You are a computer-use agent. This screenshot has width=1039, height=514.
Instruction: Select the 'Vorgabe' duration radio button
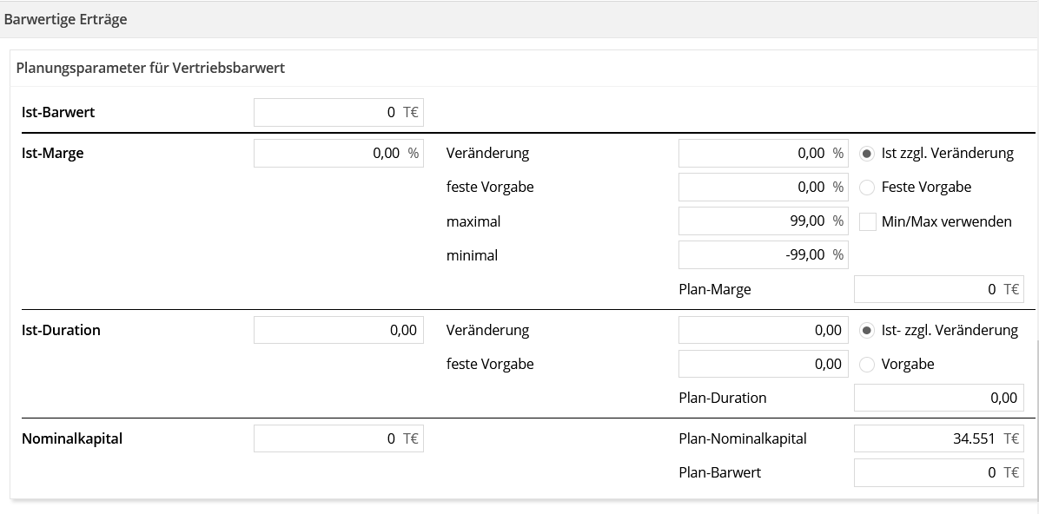pyautogui.click(x=867, y=365)
